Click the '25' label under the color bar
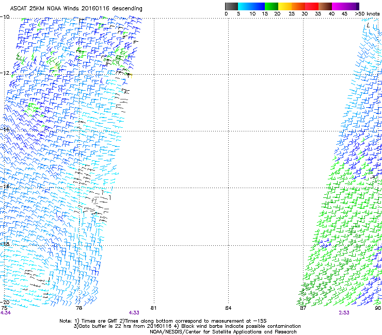Image resolution: width=382 pixels, height=335 pixels. click(292, 14)
